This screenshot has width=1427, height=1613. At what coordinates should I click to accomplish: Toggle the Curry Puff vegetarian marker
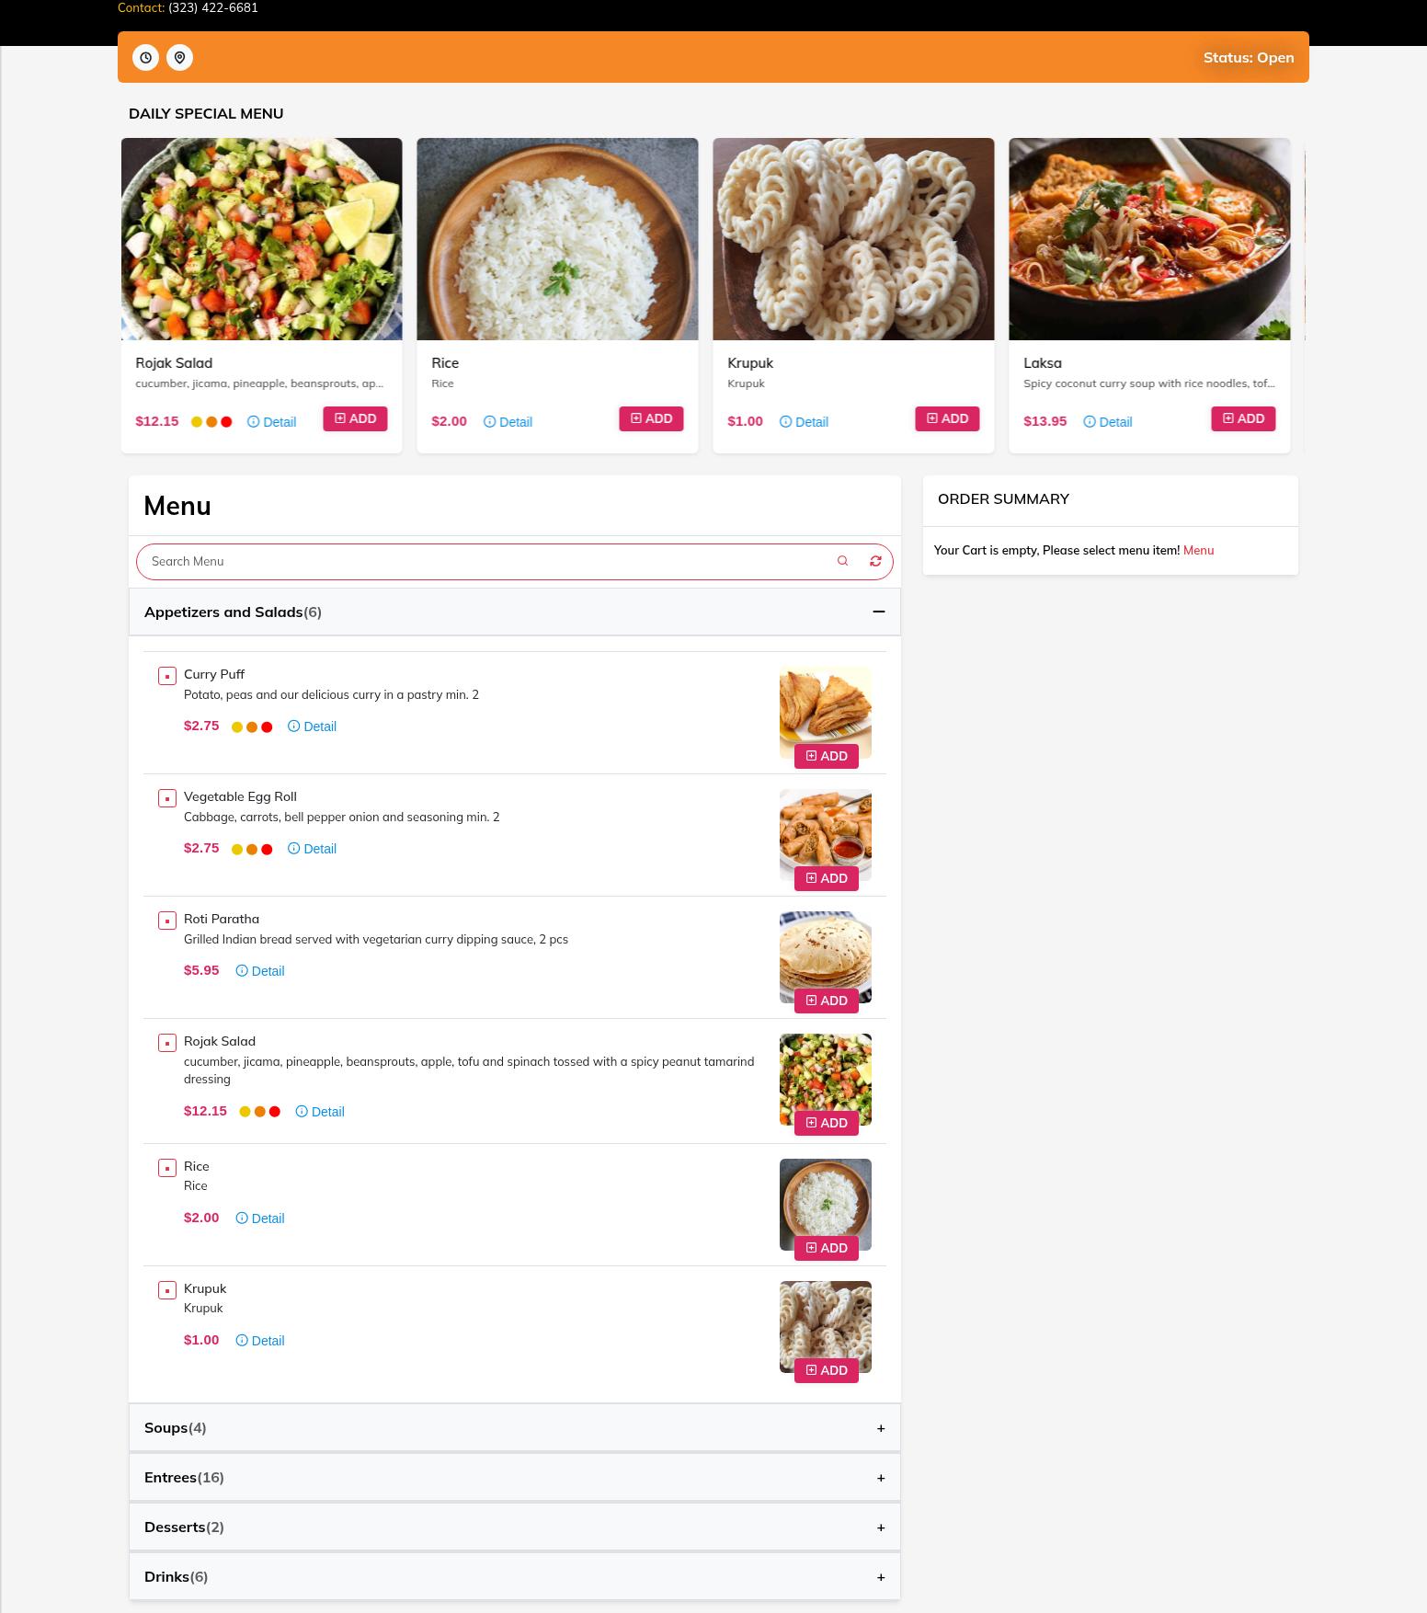(167, 676)
